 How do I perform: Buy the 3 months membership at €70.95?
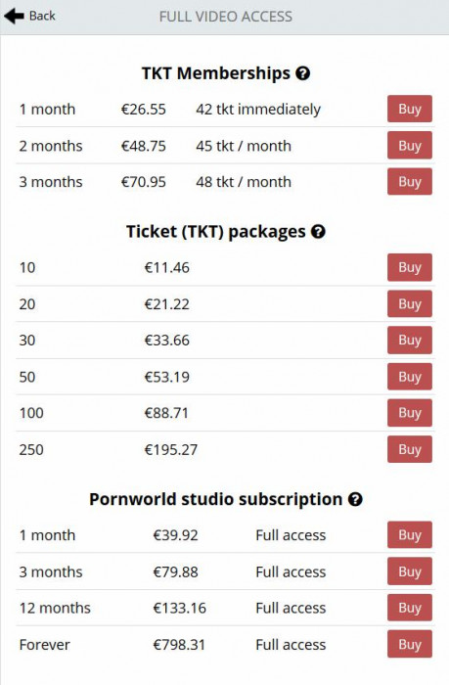410,182
